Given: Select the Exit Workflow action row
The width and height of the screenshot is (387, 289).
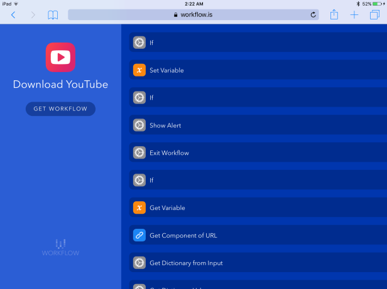Looking at the screenshot, I should click(x=258, y=153).
